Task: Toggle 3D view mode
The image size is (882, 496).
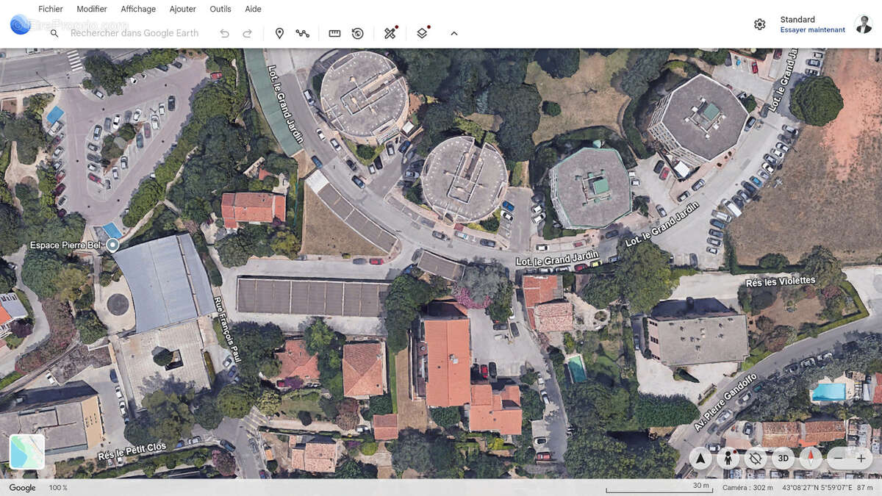Action: pyautogui.click(x=782, y=457)
